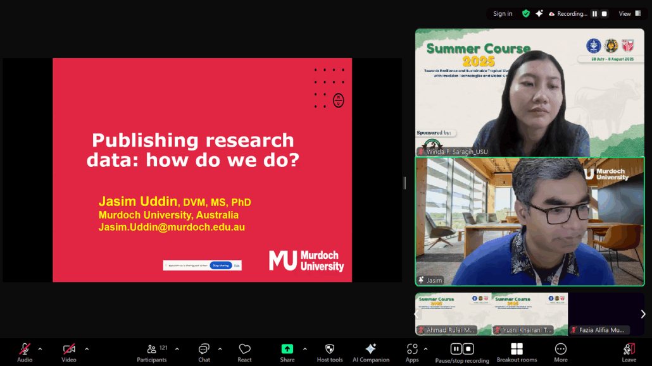Screen dimensions: 652x366
Task: Open Breakout rooms
Action: pyautogui.click(x=517, y=351)
